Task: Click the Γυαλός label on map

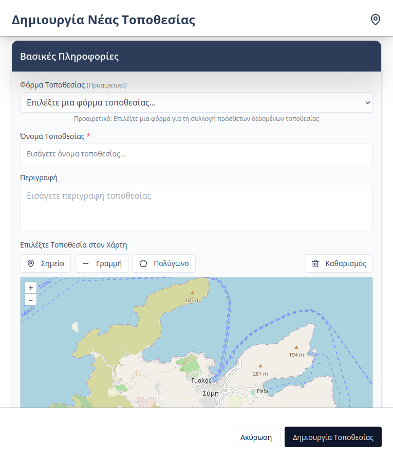Action: coord(201,381)
